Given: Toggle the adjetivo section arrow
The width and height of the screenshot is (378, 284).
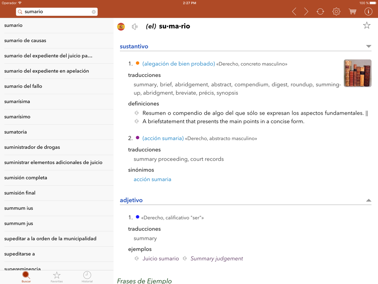Looking at the screenshot, I should [x=369, y=200].
